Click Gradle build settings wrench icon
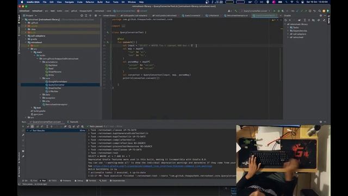This screenshot has height=196, width=348. 324,20
